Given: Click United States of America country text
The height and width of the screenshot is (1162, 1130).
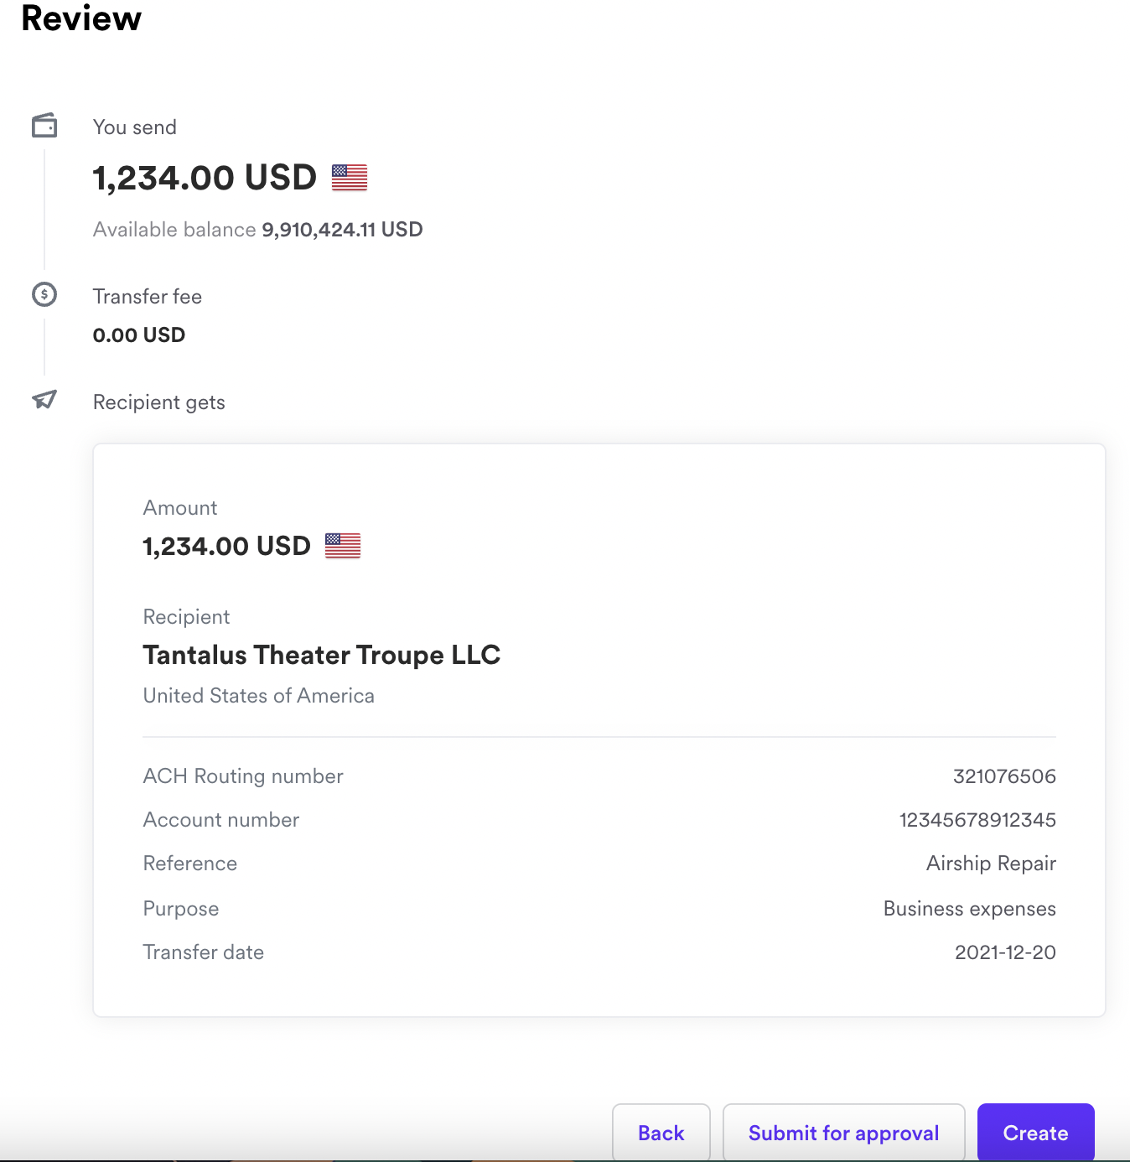Looking at the screenshot, I should coord(259,696).
